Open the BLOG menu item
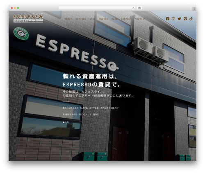 coord(114,19)
